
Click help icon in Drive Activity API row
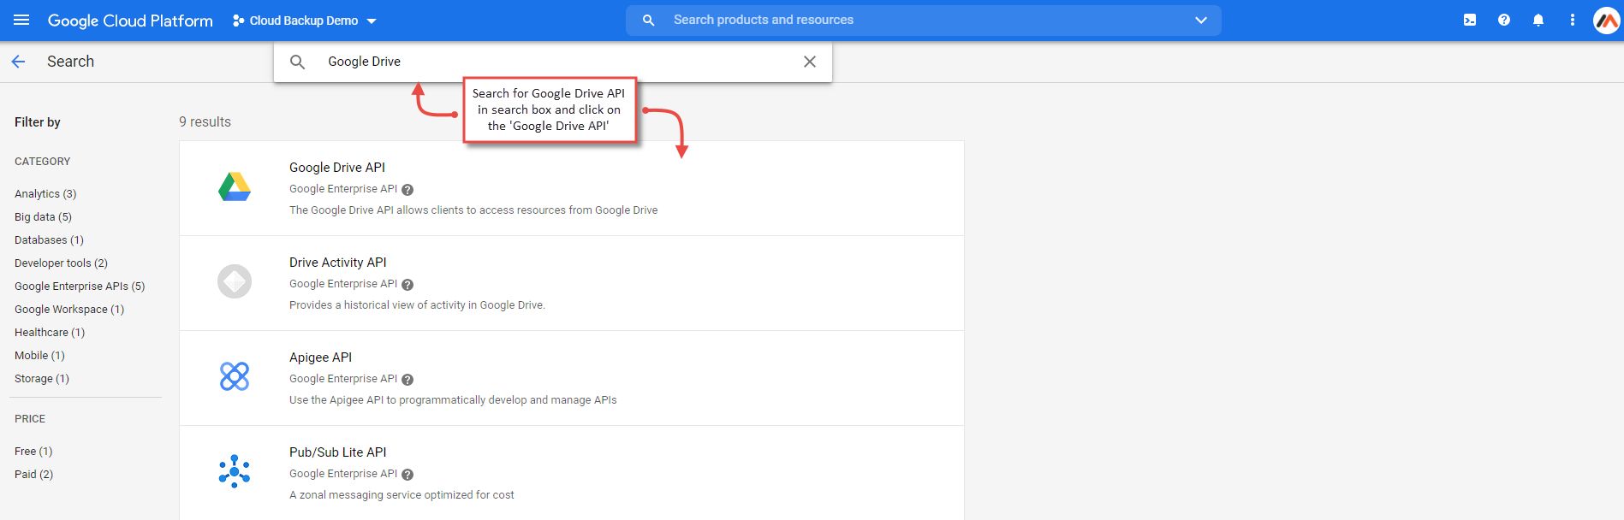407,285
